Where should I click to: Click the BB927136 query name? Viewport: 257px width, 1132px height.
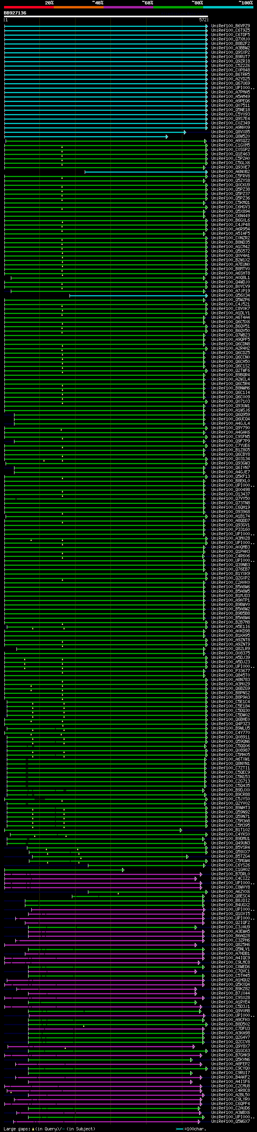15,13
